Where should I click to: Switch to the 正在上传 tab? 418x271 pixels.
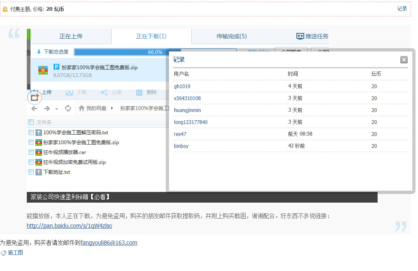click(71, 36)
